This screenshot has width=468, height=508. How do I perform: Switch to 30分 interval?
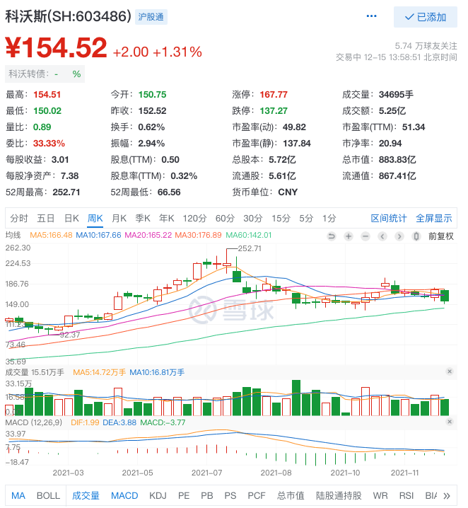[x=253, y=218]
